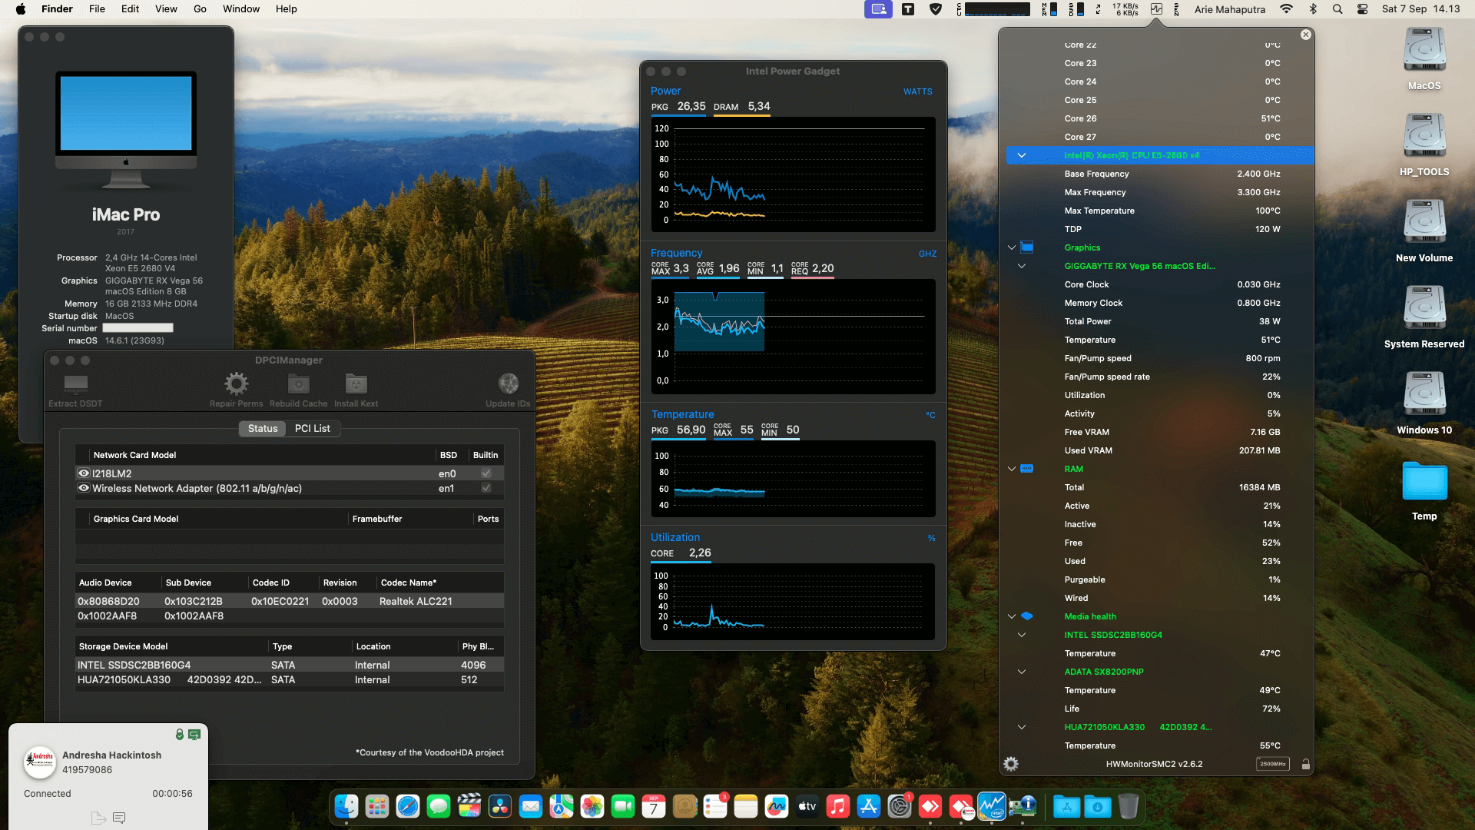The height and width of the screenshot is (830, 1475).
Task: Click the file transfer icon in connection popup
Action: pos(98,818)
